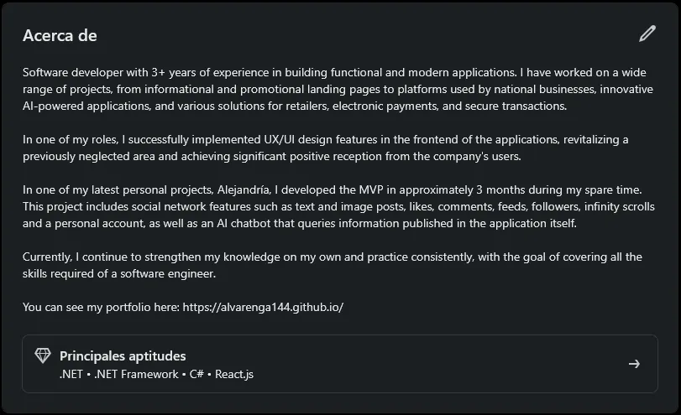Click the word MVP in the description
The image size is (681, 415).
(371, 190)
